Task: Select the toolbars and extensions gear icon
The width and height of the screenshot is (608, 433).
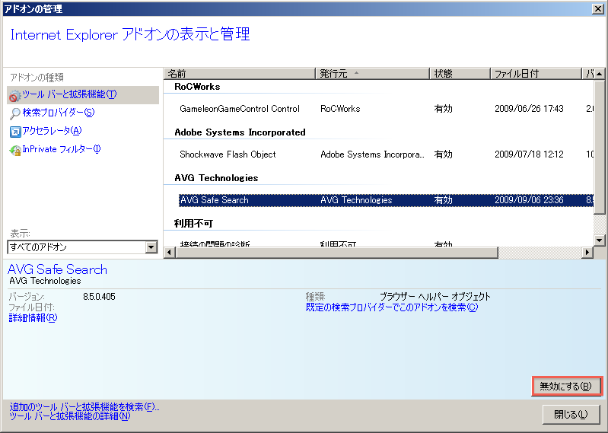Action: (x=14, y=95)
